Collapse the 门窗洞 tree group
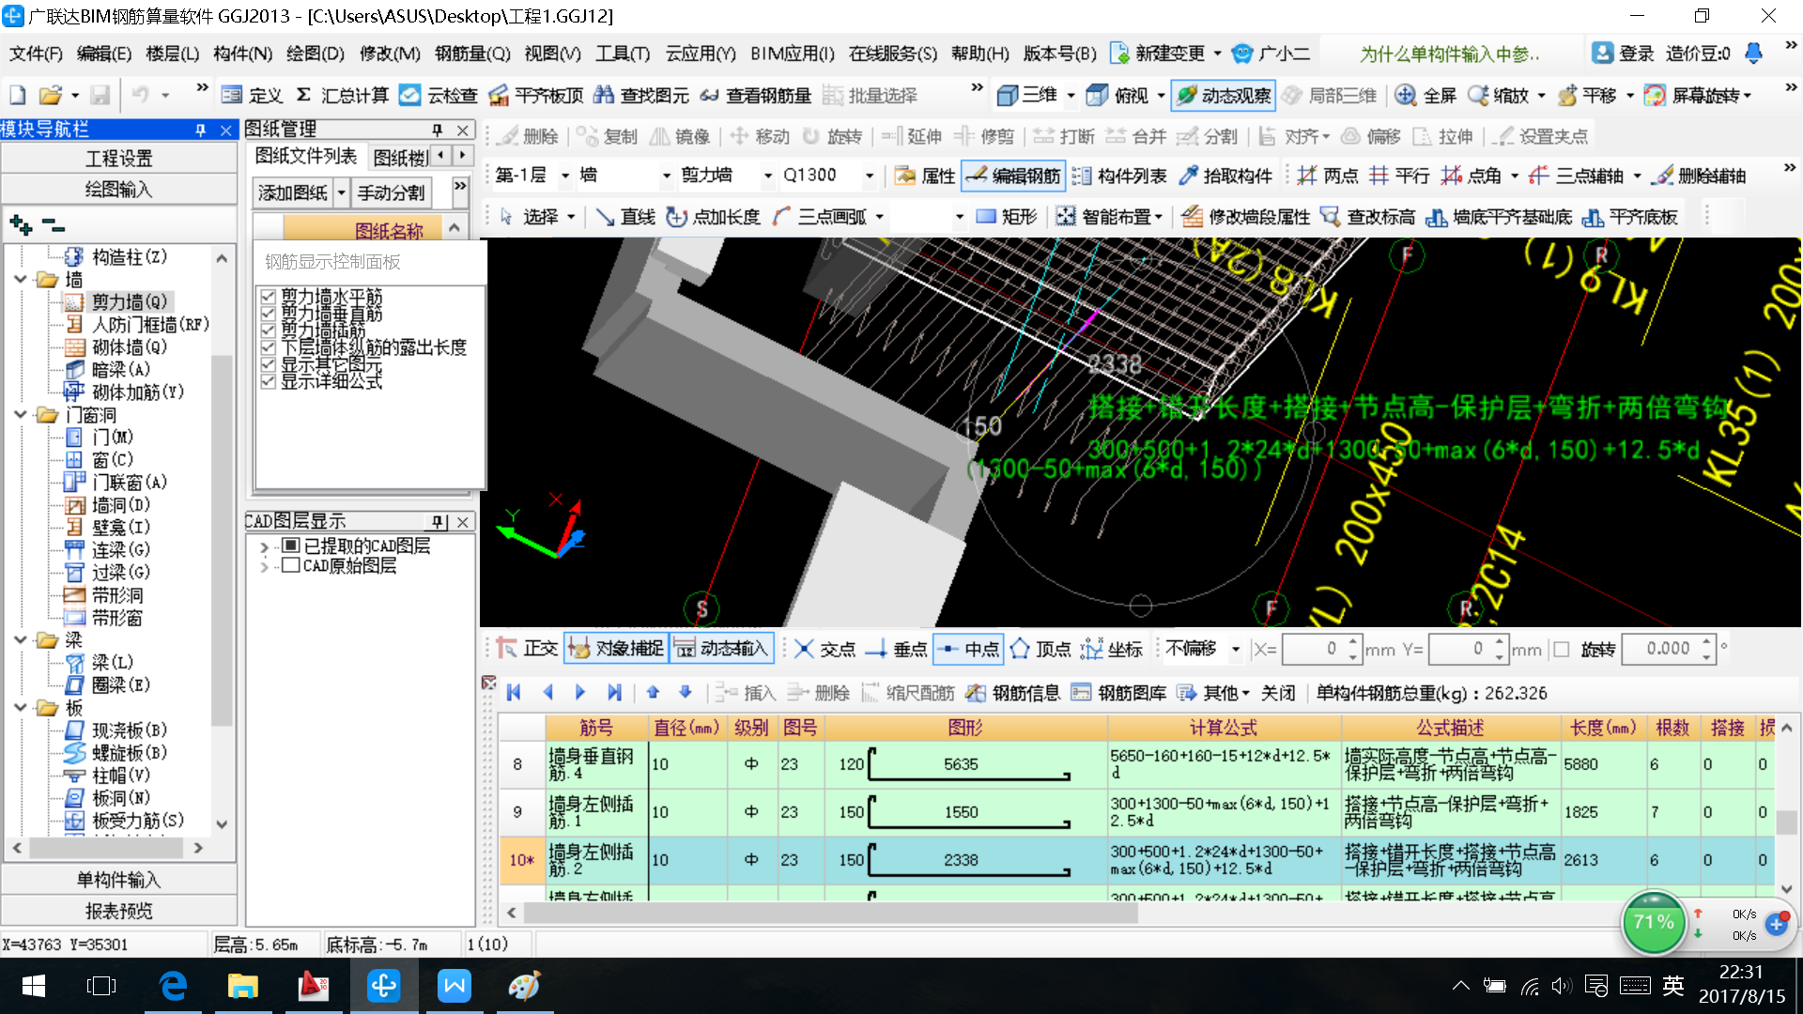Image resolution: width=1803 pixels, height=1014 pixels. [x=21, y=414]
